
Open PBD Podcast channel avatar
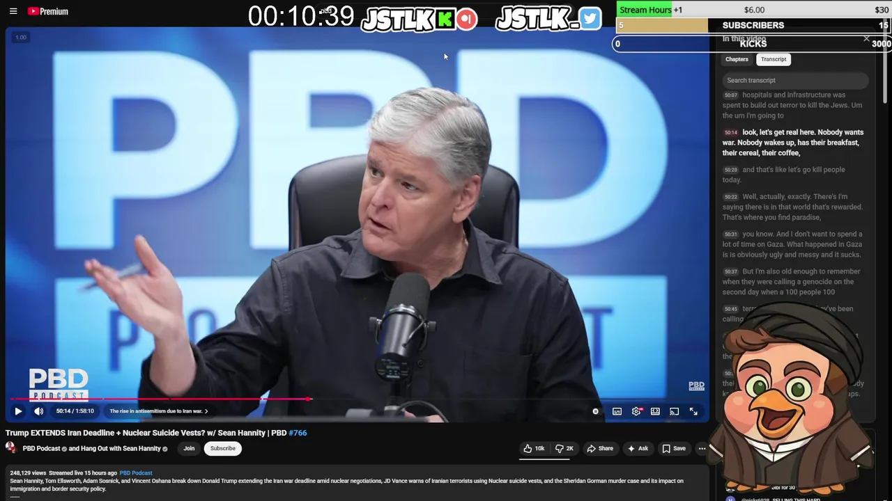click(11, 448)
